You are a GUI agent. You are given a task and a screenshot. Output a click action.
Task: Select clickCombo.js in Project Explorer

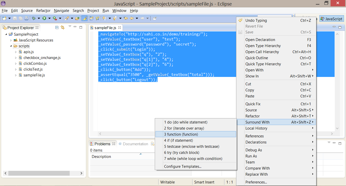(x=35, y=64)
